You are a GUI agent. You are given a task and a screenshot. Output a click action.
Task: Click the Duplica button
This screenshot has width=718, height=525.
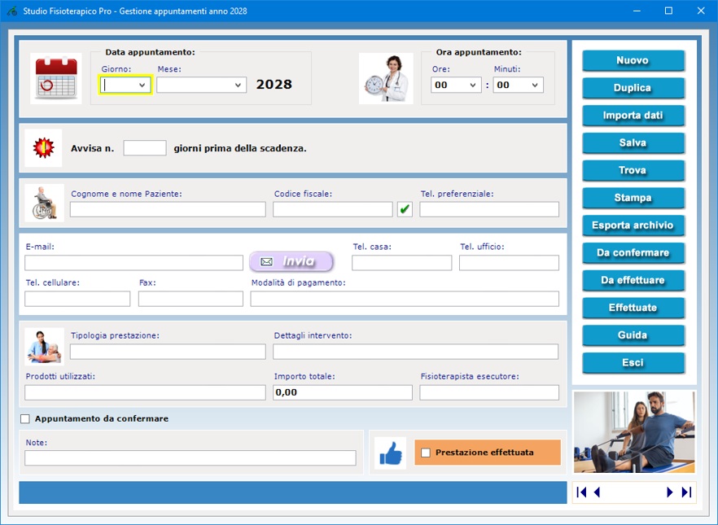coord(633,88)
